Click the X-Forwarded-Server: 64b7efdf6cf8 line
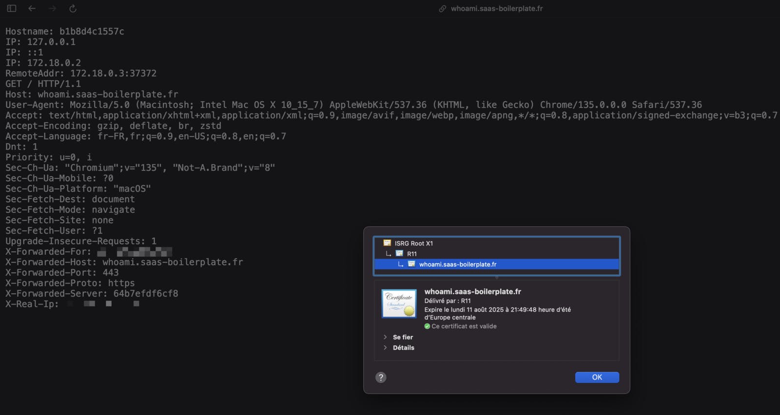 point(92,294)
